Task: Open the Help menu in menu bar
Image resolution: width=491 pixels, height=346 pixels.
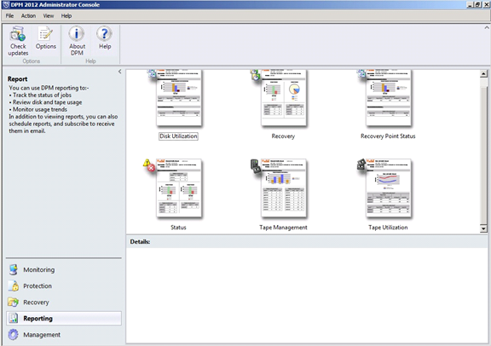Action: click(66, 15)
